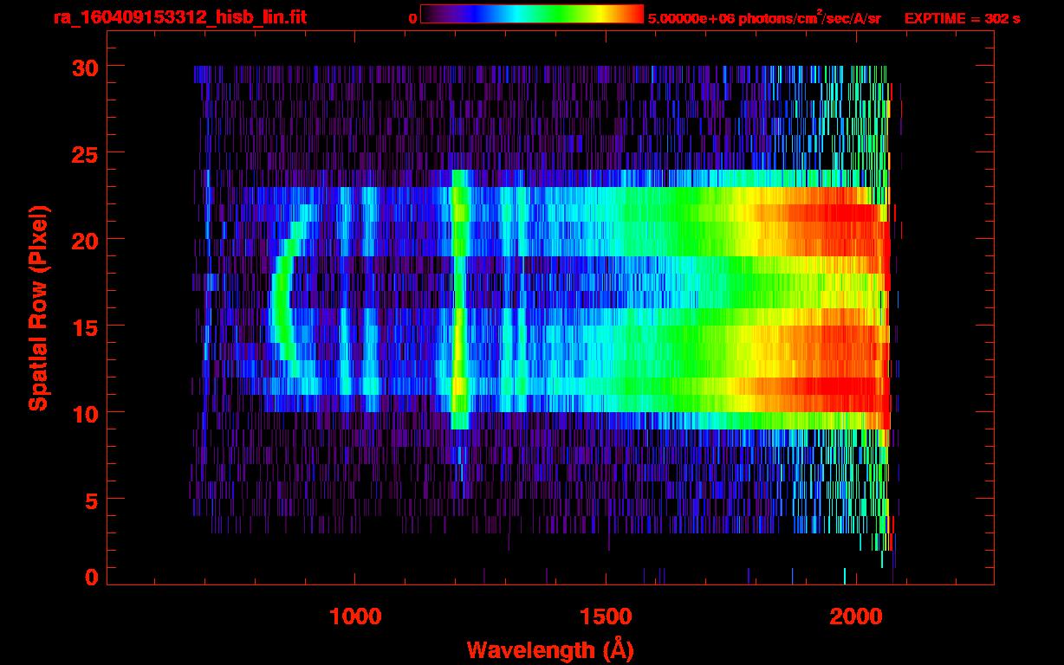
Task: Click the filename title ra_160409153312_hisb_lin.fit
Action: pyautogui.click(x=179, y=17)
